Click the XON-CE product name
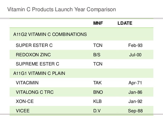Screen dimensions: 163x122 point(25,102)
